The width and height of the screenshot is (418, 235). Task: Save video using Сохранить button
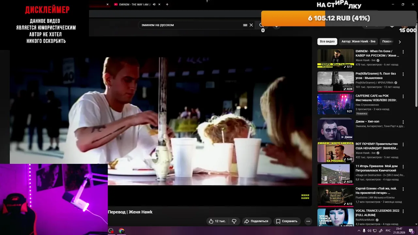pyautogui.click(x=286, y=221)
